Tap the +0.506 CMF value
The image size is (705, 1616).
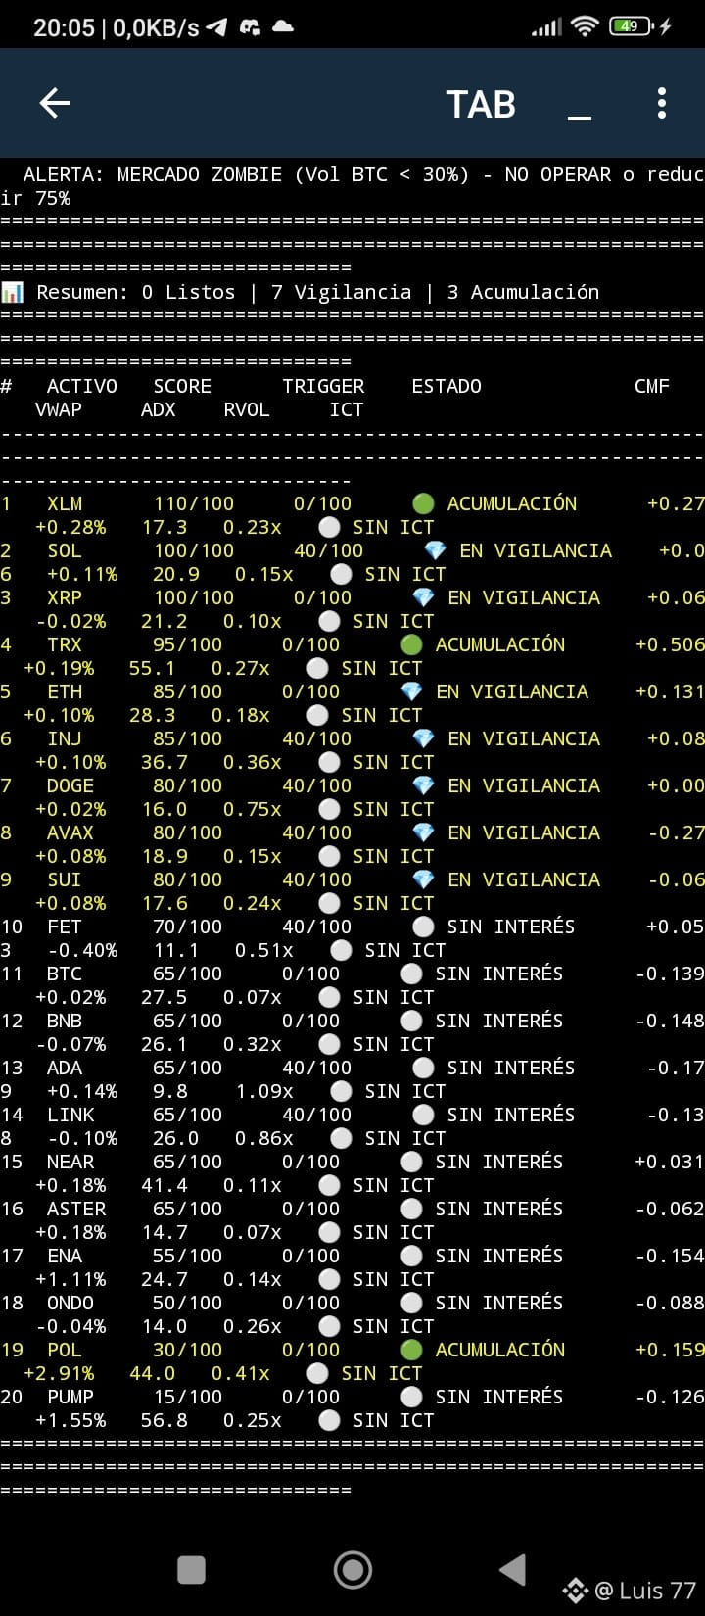tap(670, 645)
